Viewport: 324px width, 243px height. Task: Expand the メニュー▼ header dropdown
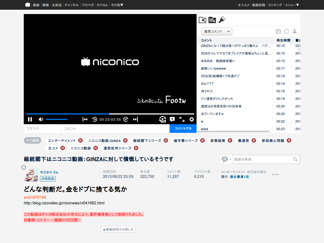[x=292, y=5]
